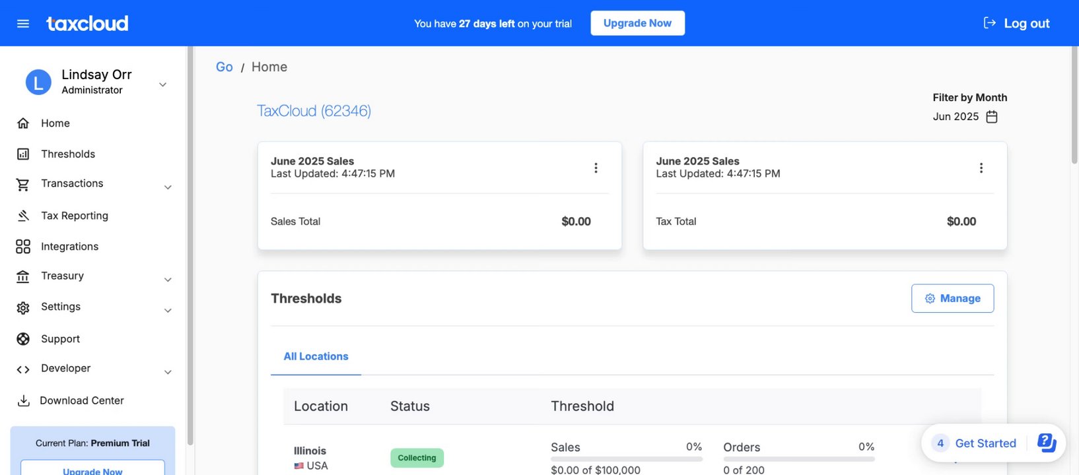
Task: Expand the Transactions submenu chevron
Action: [168, 187]
